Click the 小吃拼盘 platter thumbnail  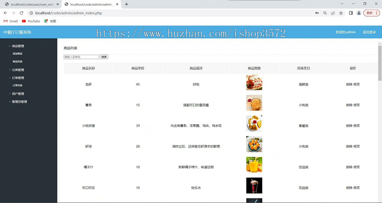point(254,123)
